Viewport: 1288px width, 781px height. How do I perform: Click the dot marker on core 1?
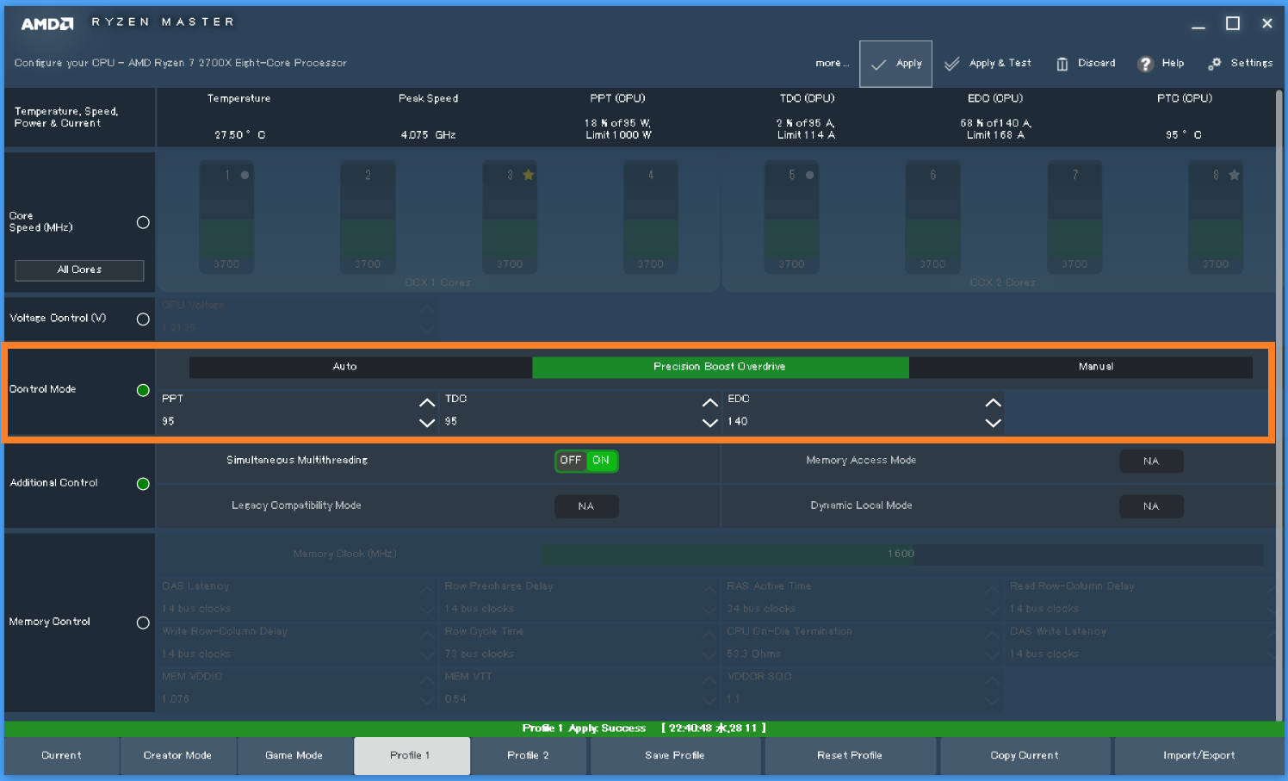point(245,175)
